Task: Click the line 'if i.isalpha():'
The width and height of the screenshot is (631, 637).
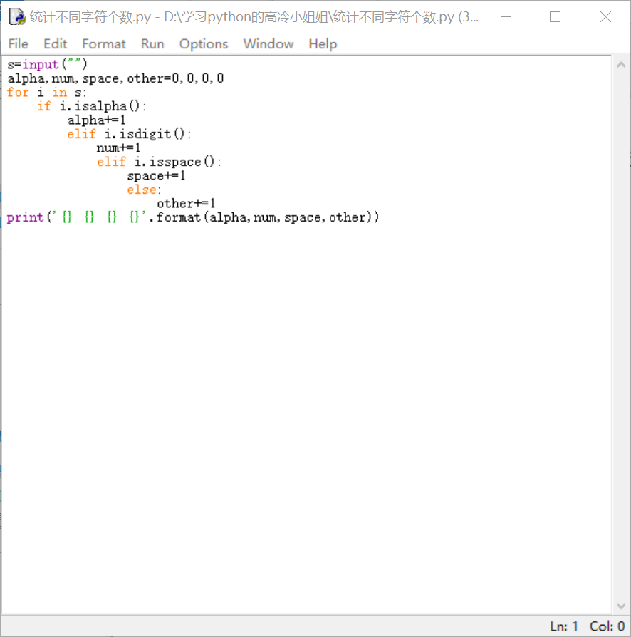Action: point(92,106)
